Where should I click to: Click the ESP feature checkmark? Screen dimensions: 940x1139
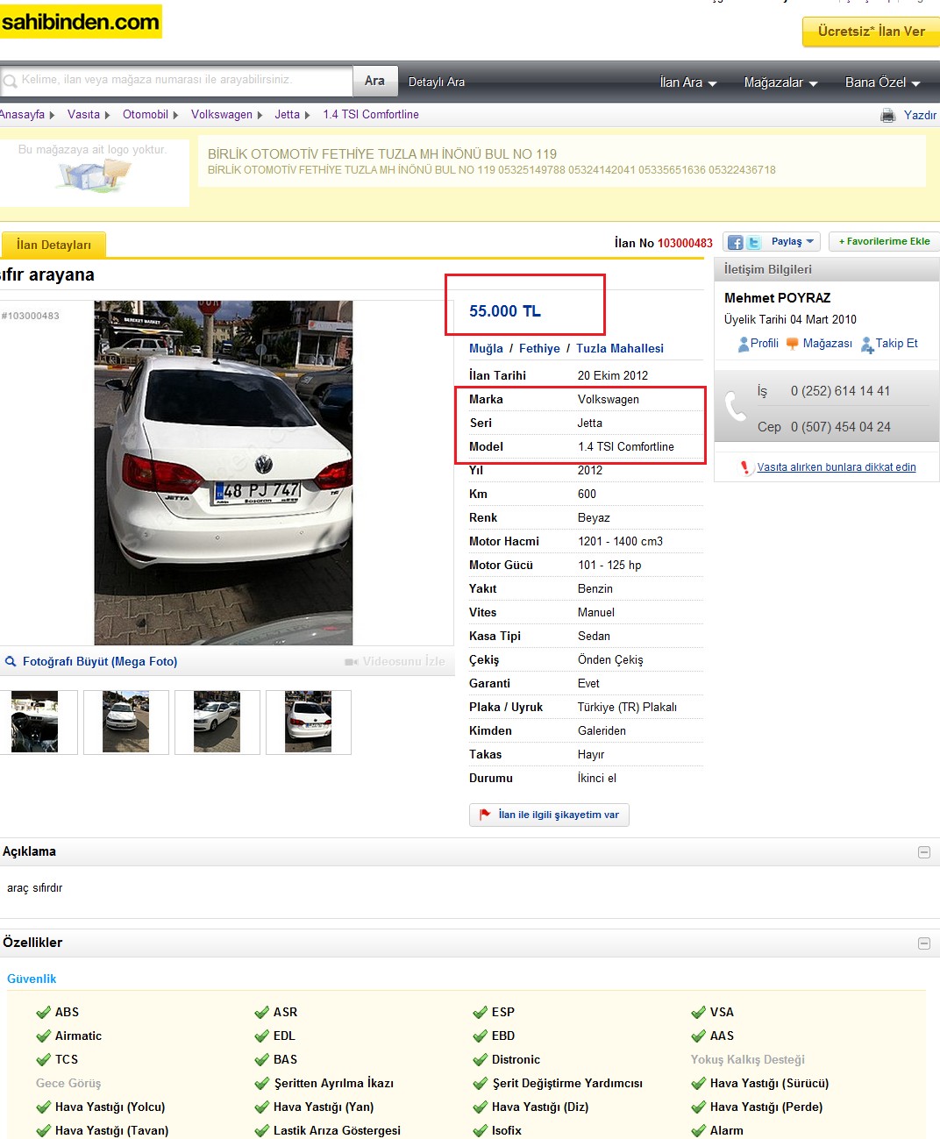pyautogui.click(x=480, y=1013)
